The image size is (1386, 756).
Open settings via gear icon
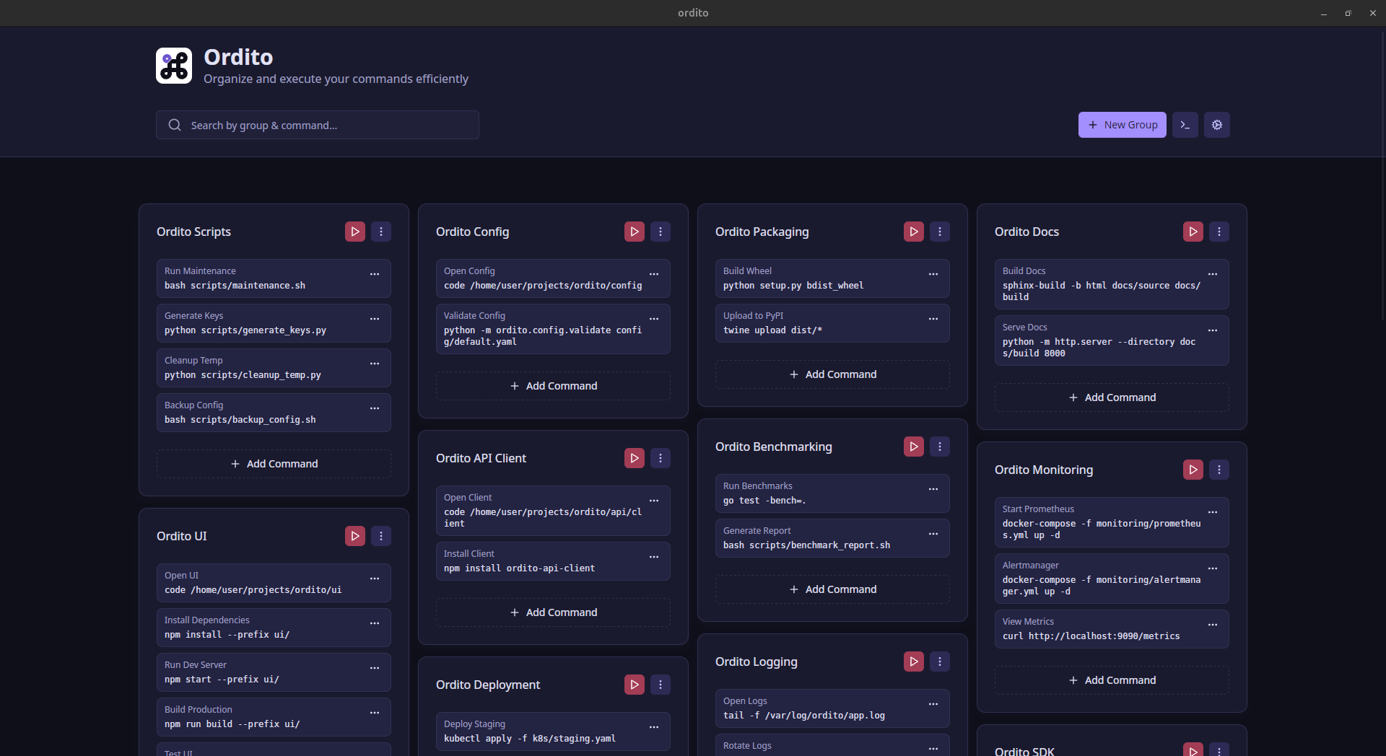point(1217,125)
